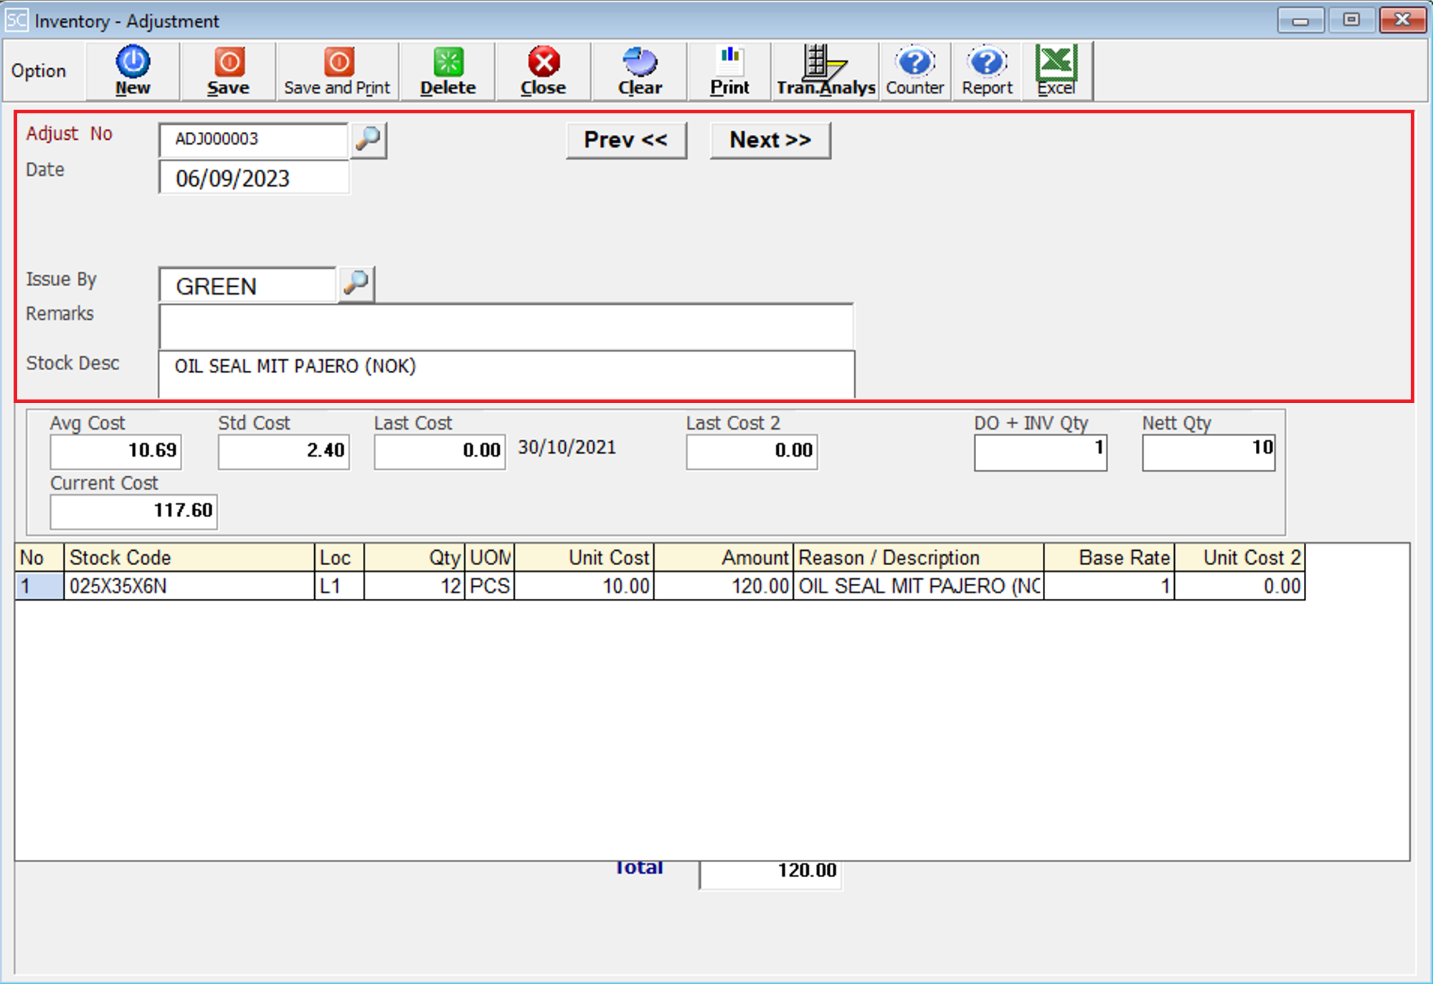Go to next record with Next >>
This screenshot has height=984, width=1433.
770,140
